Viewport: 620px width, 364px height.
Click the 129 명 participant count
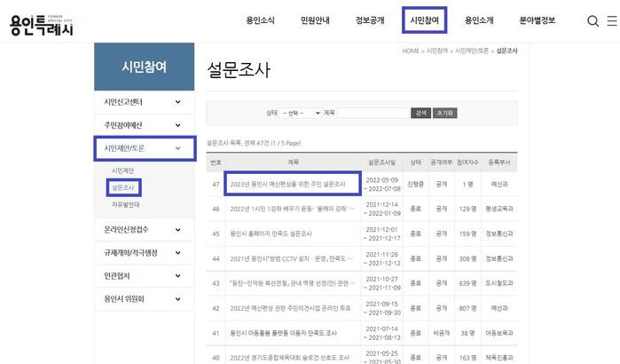point(467,209)
